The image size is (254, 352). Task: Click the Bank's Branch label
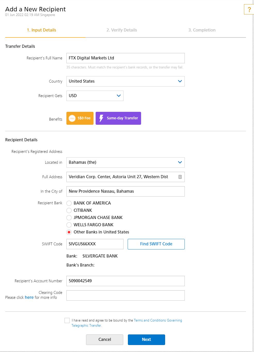click(80, 265)
